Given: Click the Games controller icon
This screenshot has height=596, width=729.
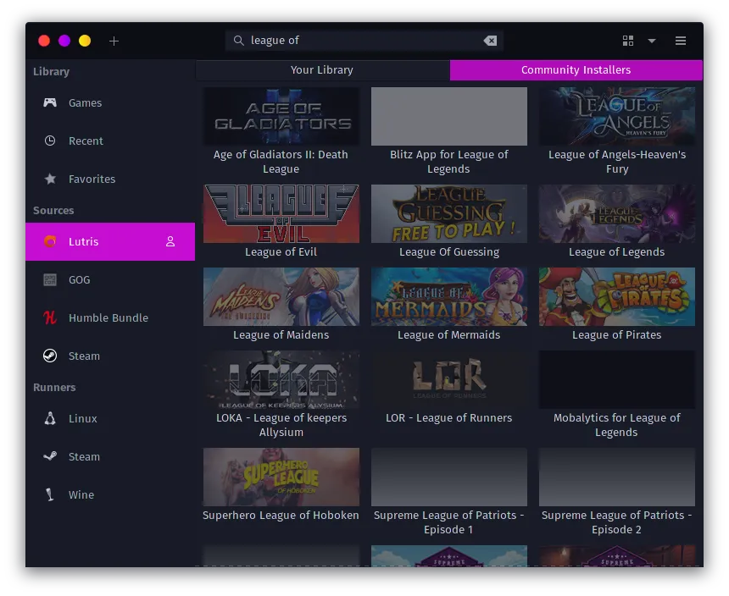Looking at the screenshot, I should pyautogui.click(x=50, y=102).
